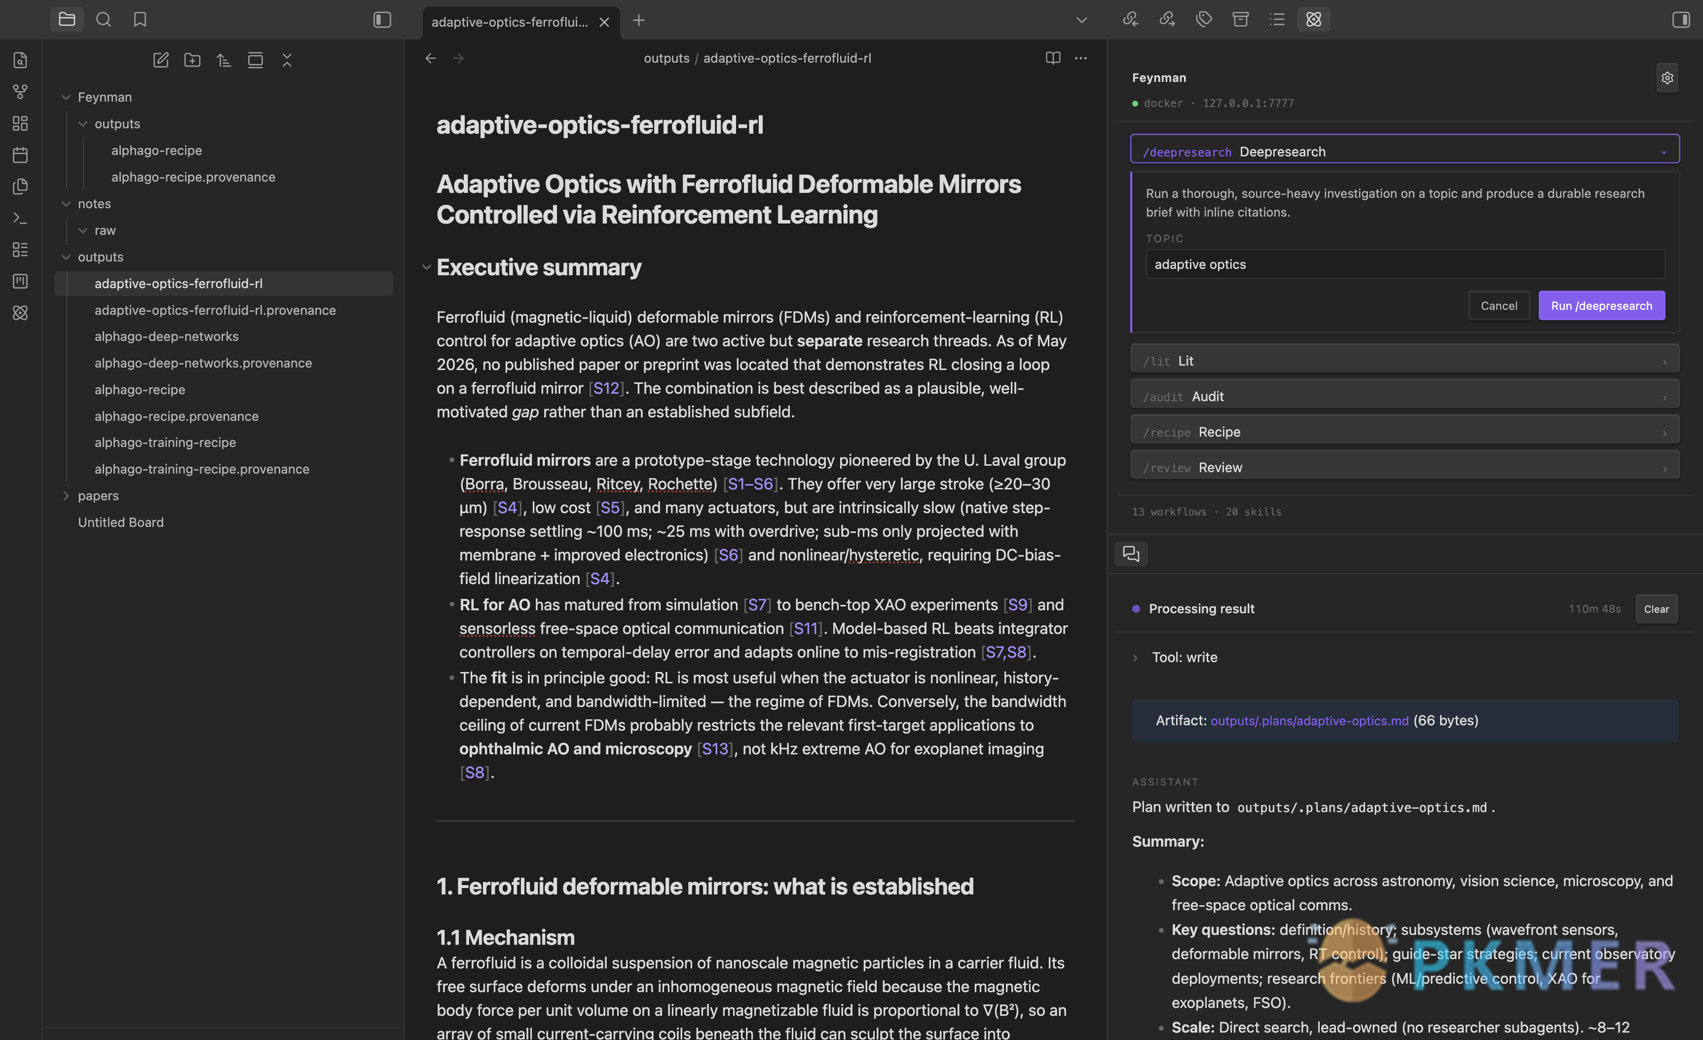Open note more options menu

point(1081,58)
